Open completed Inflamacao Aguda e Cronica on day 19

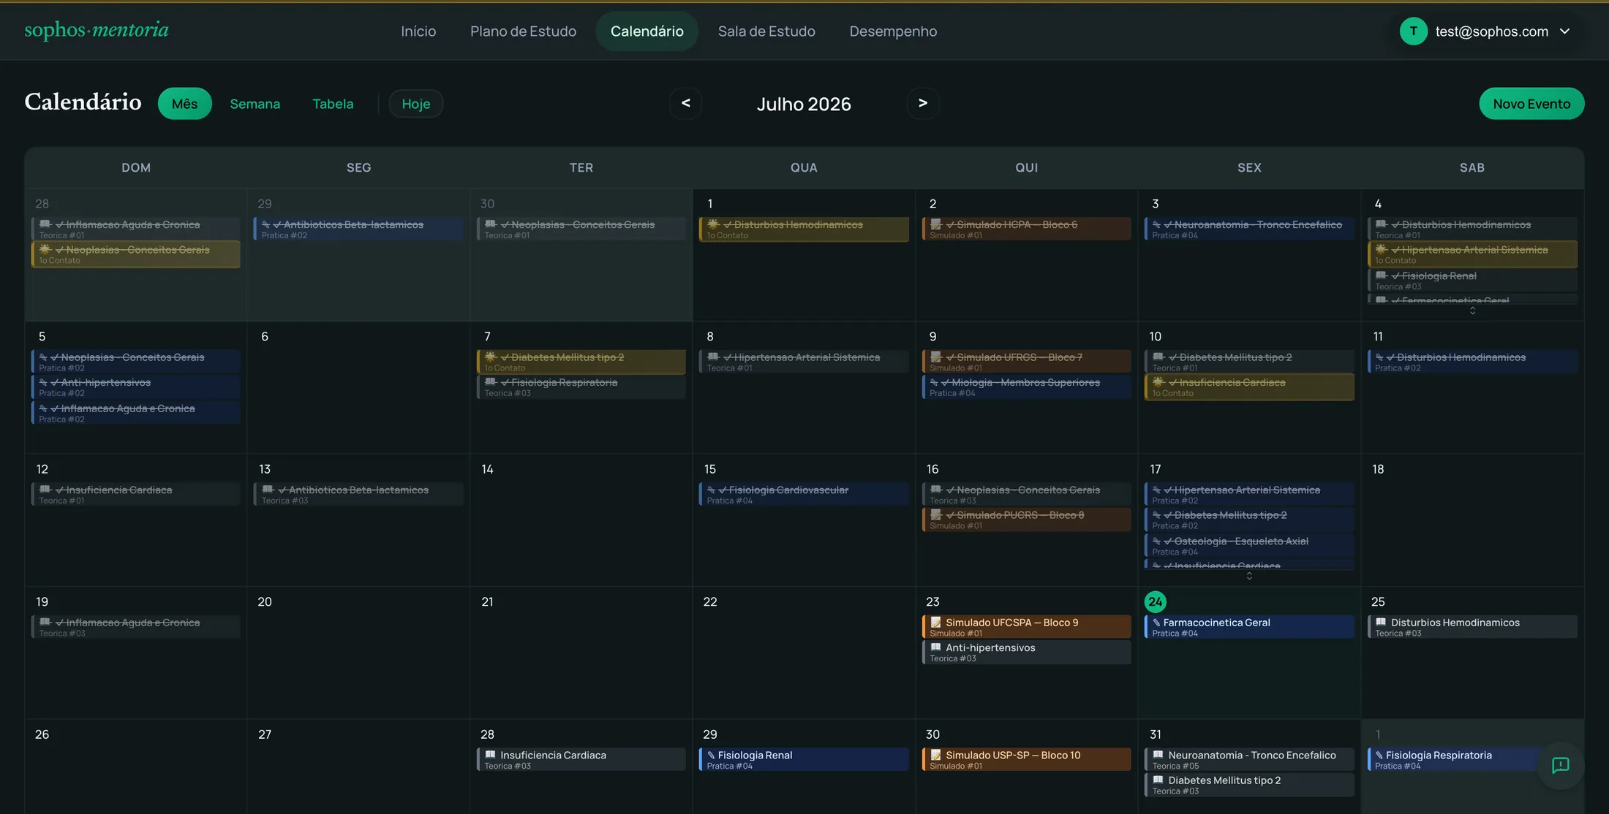point(135,627)
